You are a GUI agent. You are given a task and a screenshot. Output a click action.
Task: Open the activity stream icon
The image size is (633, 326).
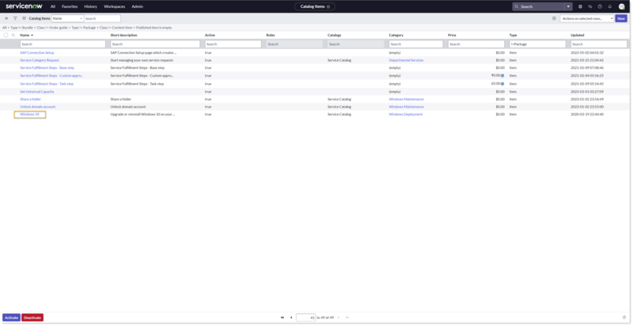click(24, 18)
